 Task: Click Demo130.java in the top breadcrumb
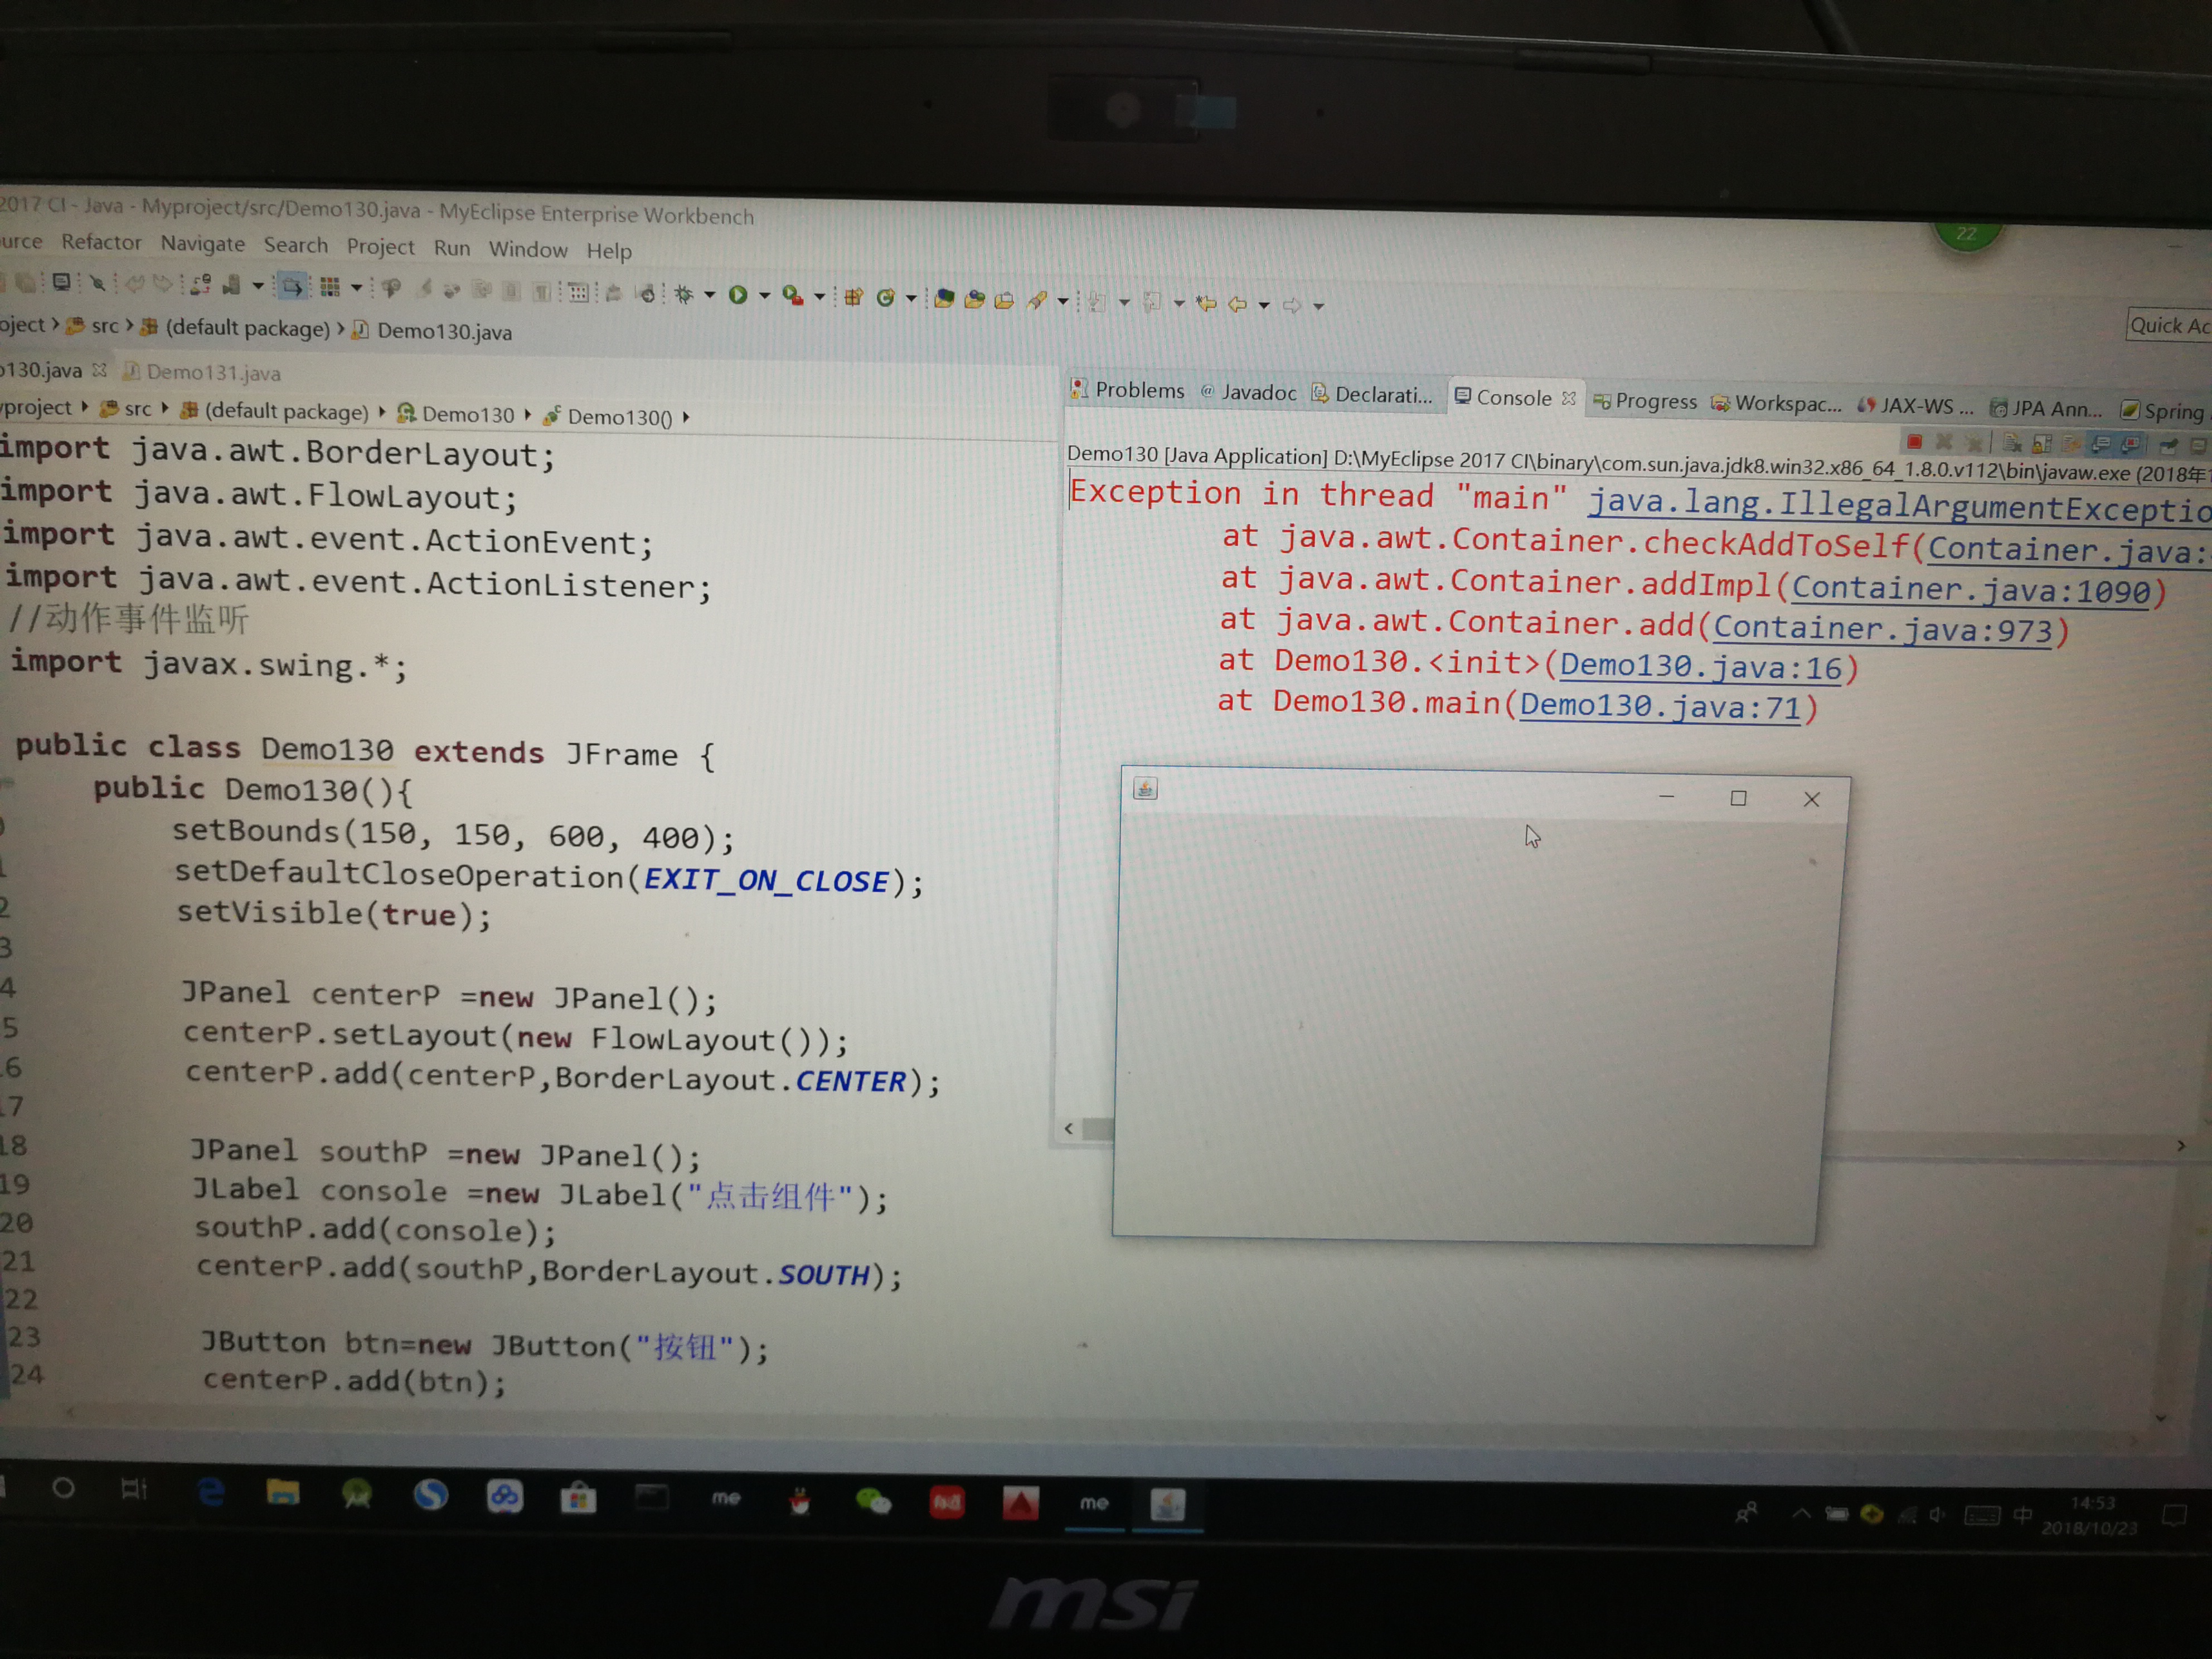(433, 331)
